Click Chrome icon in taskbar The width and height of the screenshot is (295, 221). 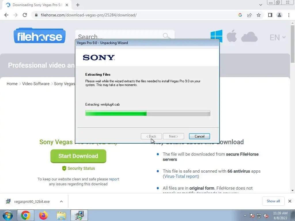[x=26, y=215]
